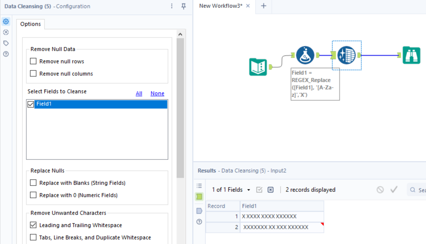Switch to the Options tab

click(x=30, y=24)
